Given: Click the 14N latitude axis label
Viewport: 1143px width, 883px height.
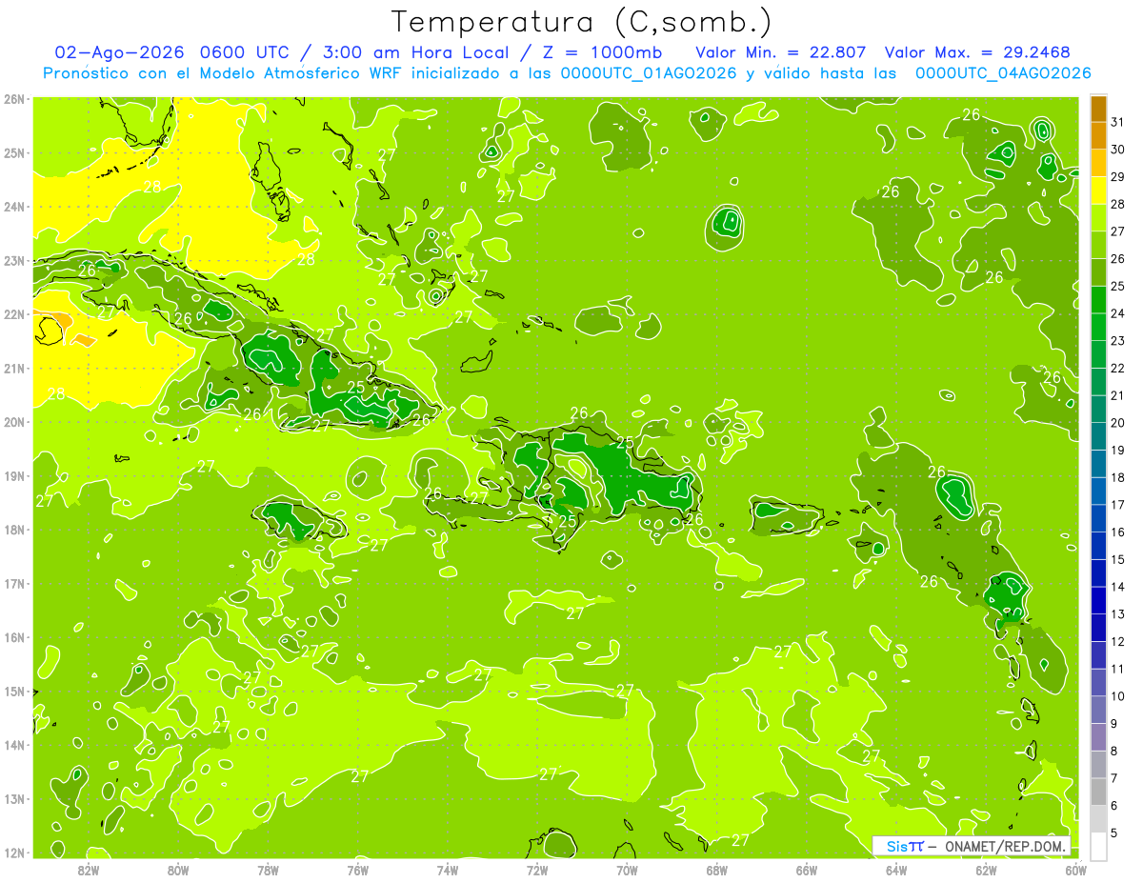Looking at the screenshot, I should 14,745.
